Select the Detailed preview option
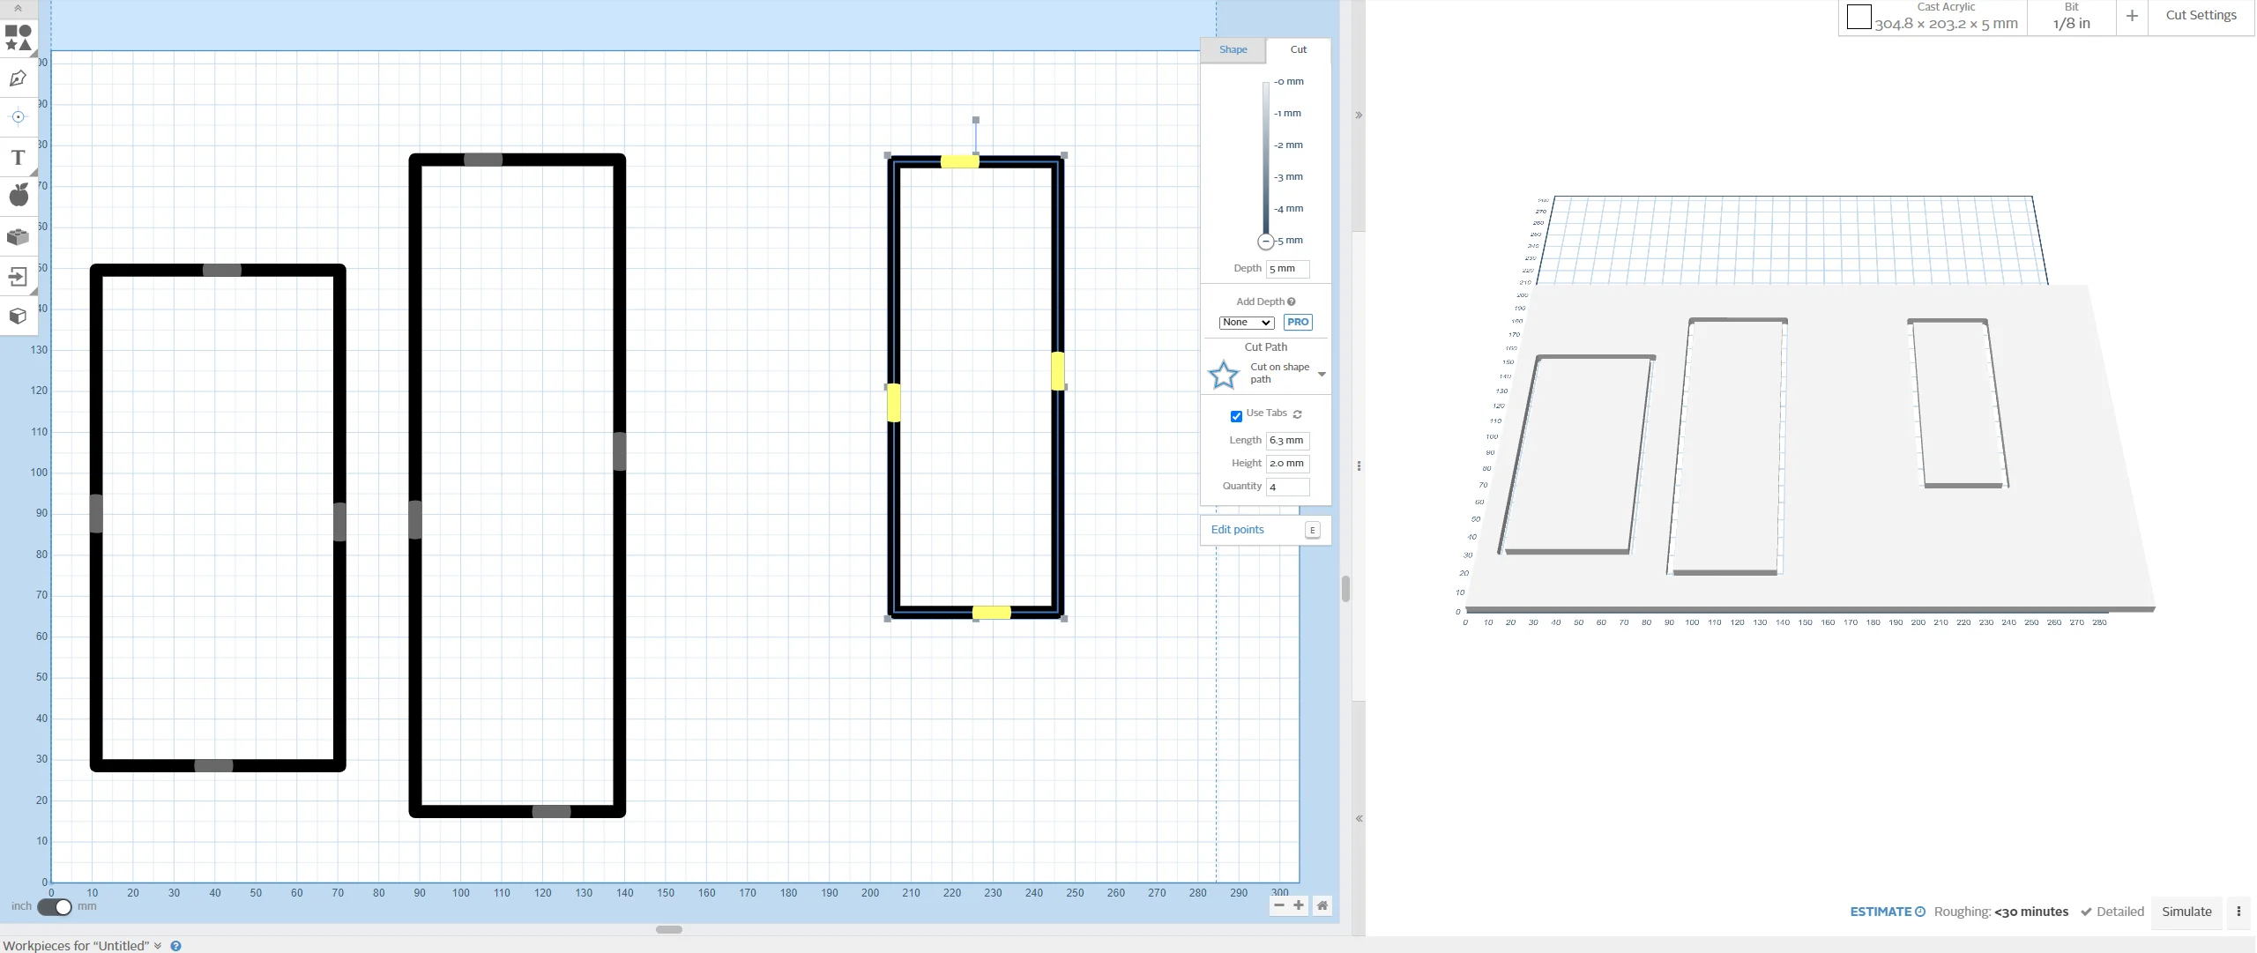Image resolution: width=2257 pixels, height=953 pixels. [x=2112, y=912]
